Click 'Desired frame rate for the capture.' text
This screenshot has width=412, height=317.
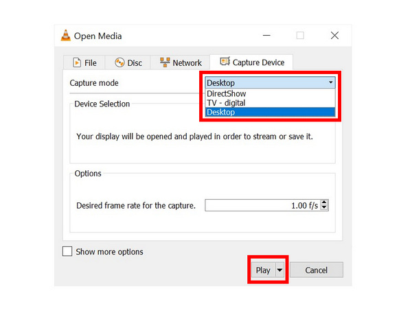tap(136, 205)
